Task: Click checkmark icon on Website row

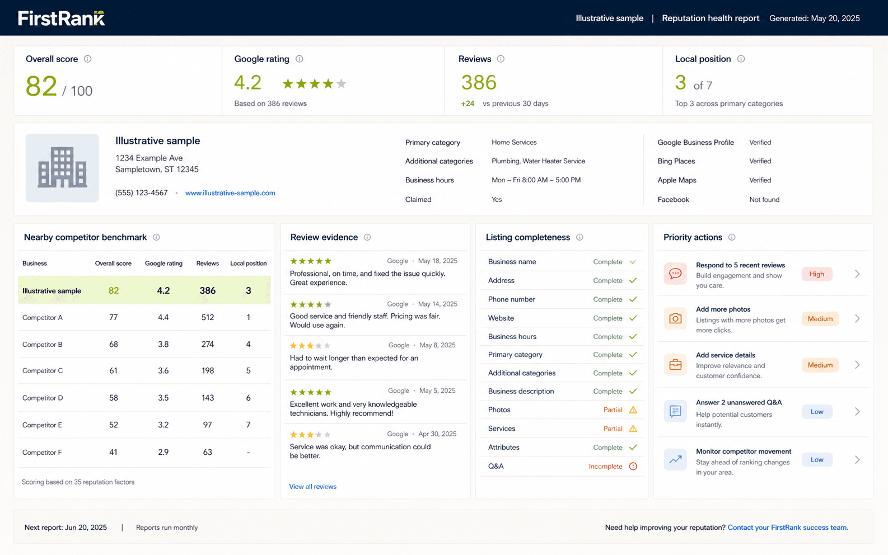Action: pyautogui.click(x=633, y=318)
